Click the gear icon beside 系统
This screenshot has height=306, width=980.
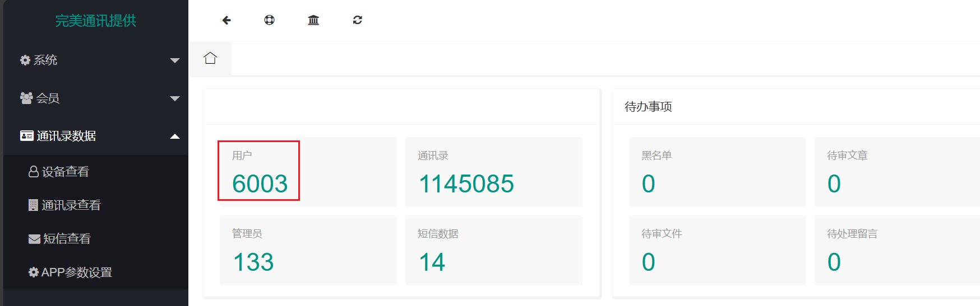point(25,60)
